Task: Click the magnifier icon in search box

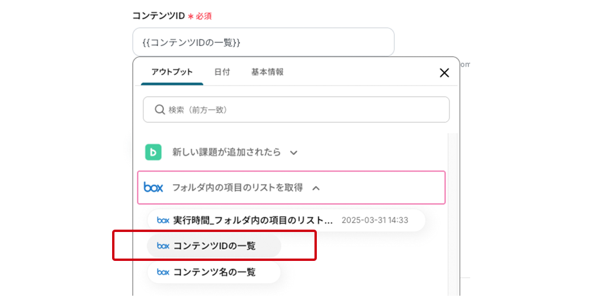Action: (x=159, y=110)
